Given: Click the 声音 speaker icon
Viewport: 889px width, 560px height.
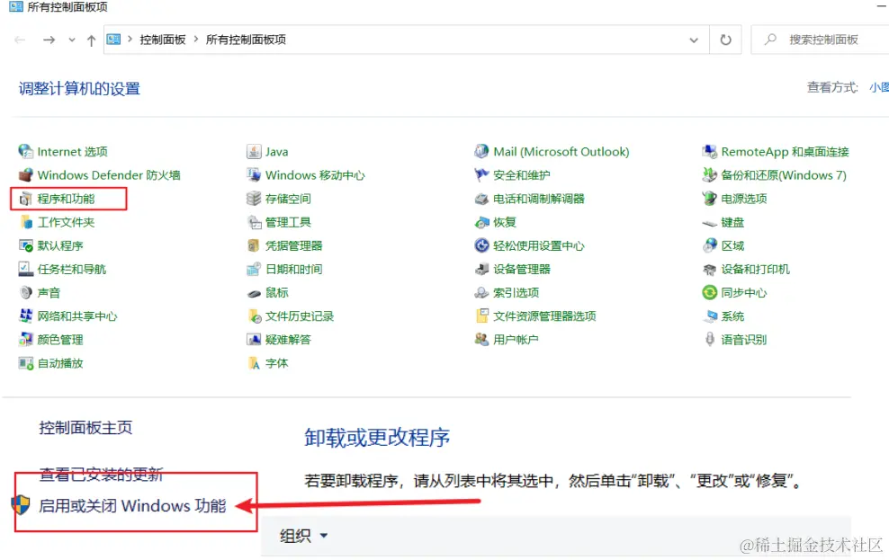Looking at the screenshot, I should [25, 293].
